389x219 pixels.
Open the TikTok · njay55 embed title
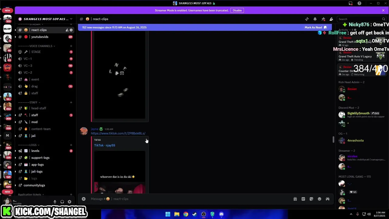point(105,145)
